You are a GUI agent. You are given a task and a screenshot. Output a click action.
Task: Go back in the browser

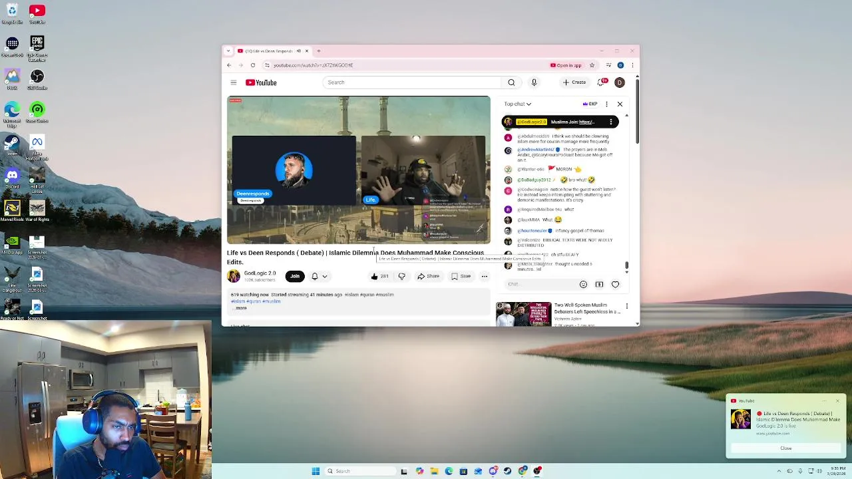click(x=229, y=65)
